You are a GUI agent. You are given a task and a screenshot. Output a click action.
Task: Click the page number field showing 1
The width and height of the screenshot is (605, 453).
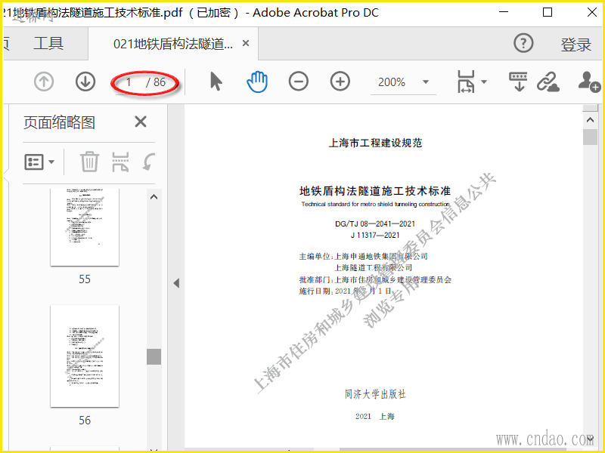click(x=129, y=82)
